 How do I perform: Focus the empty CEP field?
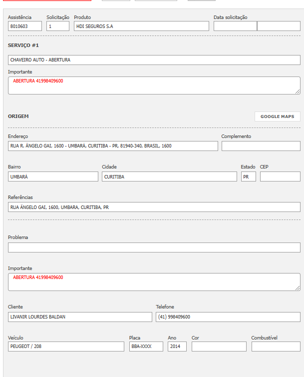pos(280,176)
